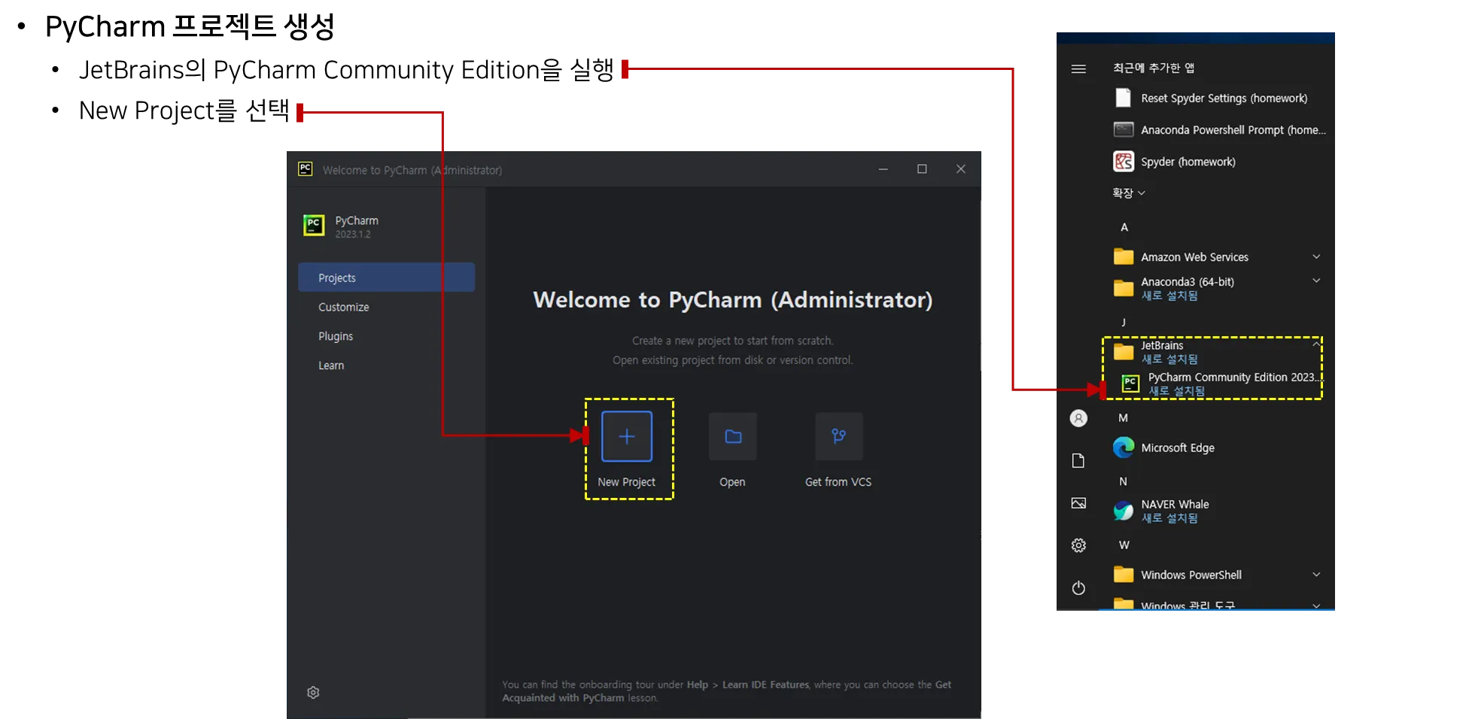1472x719 pixels.
Task: Expand the Windows 관리 도구 folder chevron
Action: pos(1316,605)
